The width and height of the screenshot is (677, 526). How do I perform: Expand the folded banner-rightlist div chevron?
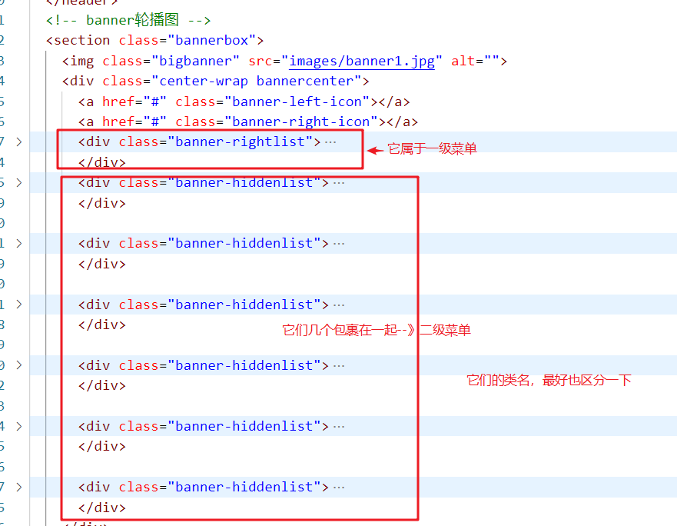tap(19, 141)
